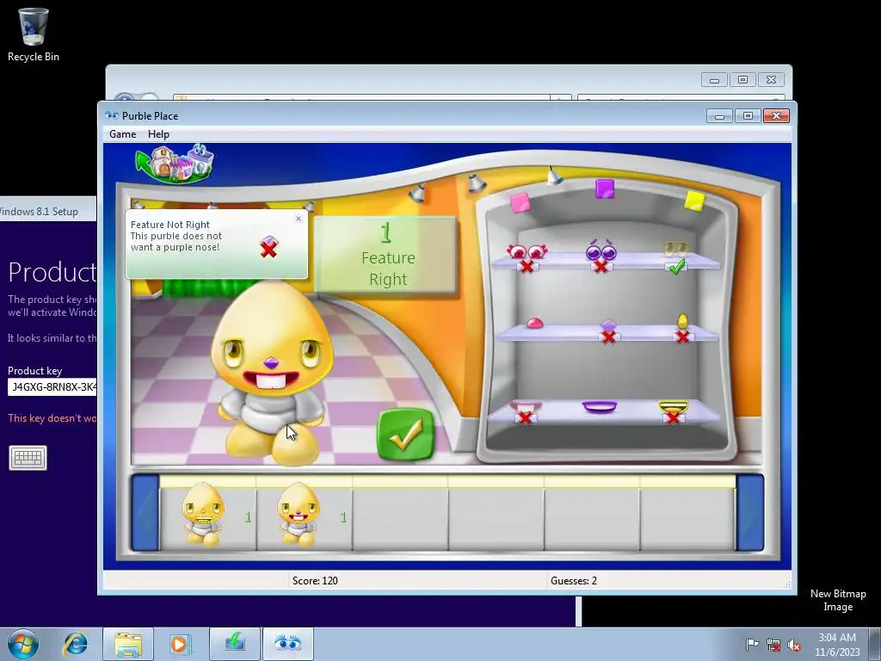The height and width of the screenshot is (661, 881).
Task: Open Windows Media Player from the taskbar
Action: 181,644
